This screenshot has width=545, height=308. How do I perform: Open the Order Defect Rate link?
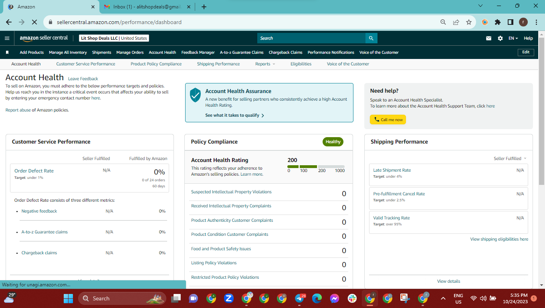point(34,171)
